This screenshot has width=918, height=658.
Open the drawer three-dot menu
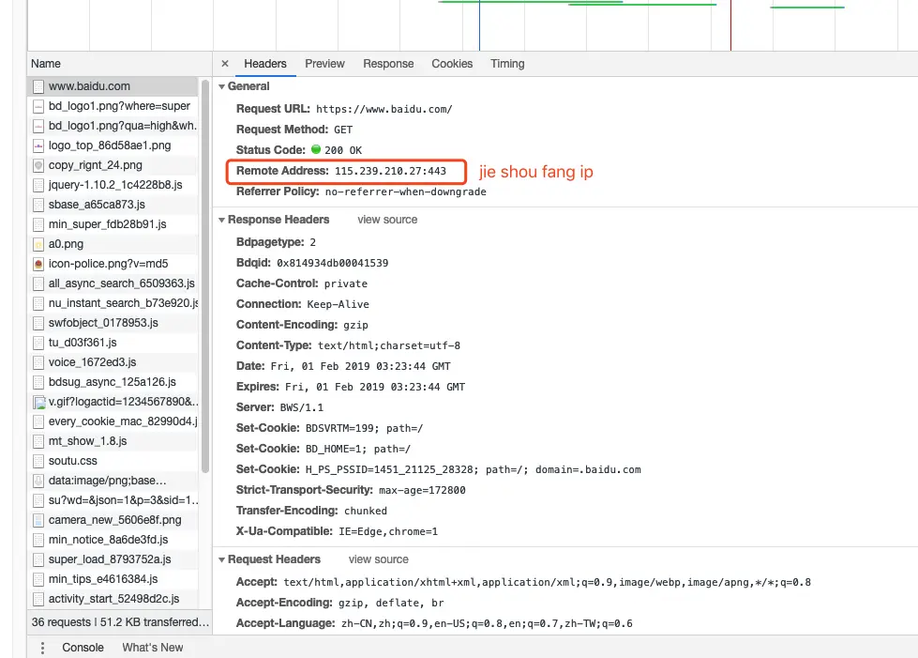coord(42,648)
